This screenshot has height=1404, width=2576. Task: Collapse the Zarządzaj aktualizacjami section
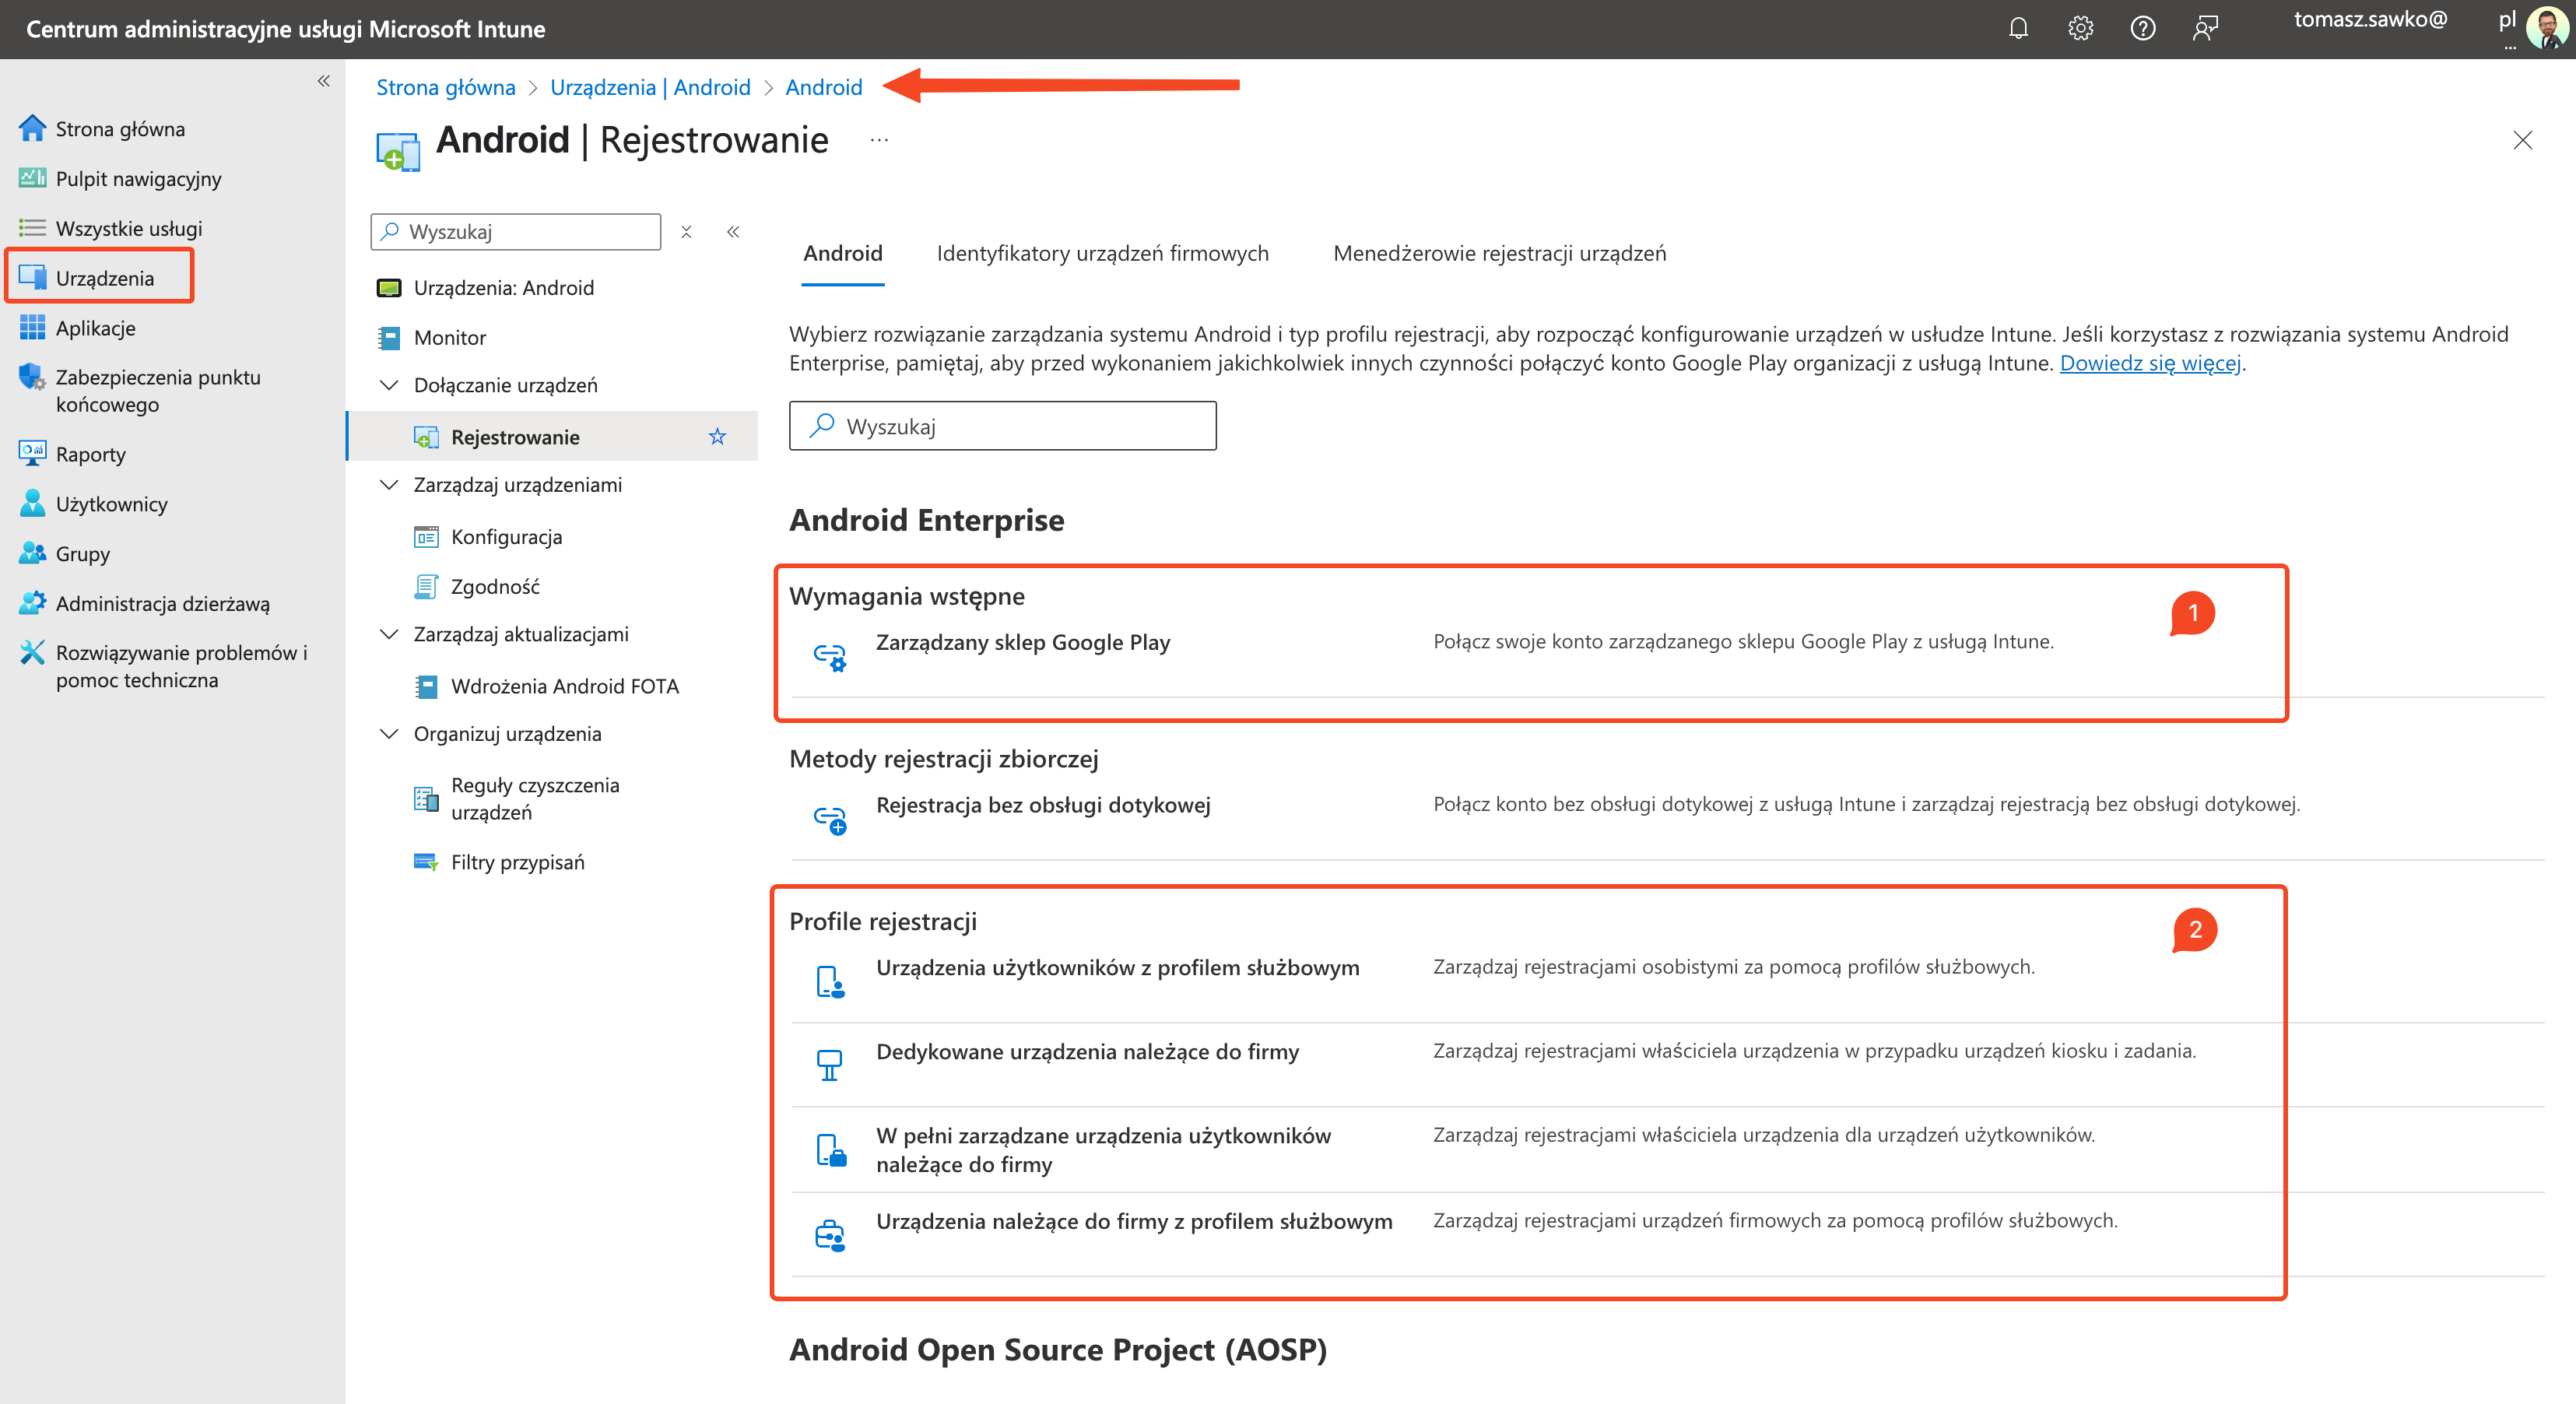tap(389, 634)
